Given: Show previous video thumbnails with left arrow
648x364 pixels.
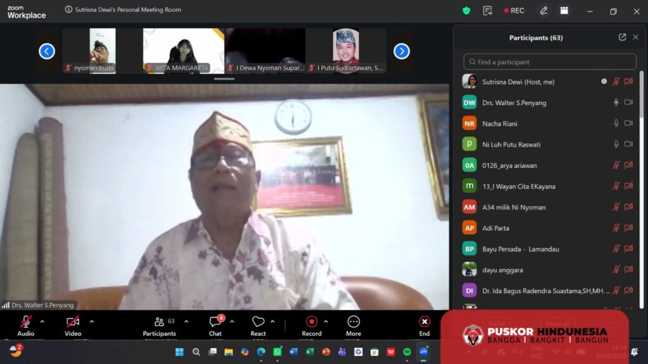Looking at the screenshot, I should coord(47,51).
